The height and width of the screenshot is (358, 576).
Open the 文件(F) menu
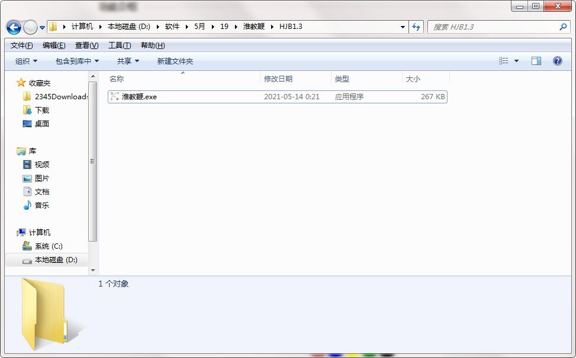click(22, 45)
